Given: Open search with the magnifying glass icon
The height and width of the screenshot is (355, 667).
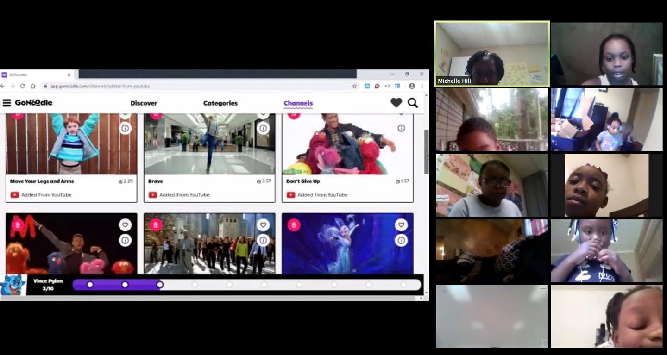Looking at the screenshot, I should (x=413, y=103).
